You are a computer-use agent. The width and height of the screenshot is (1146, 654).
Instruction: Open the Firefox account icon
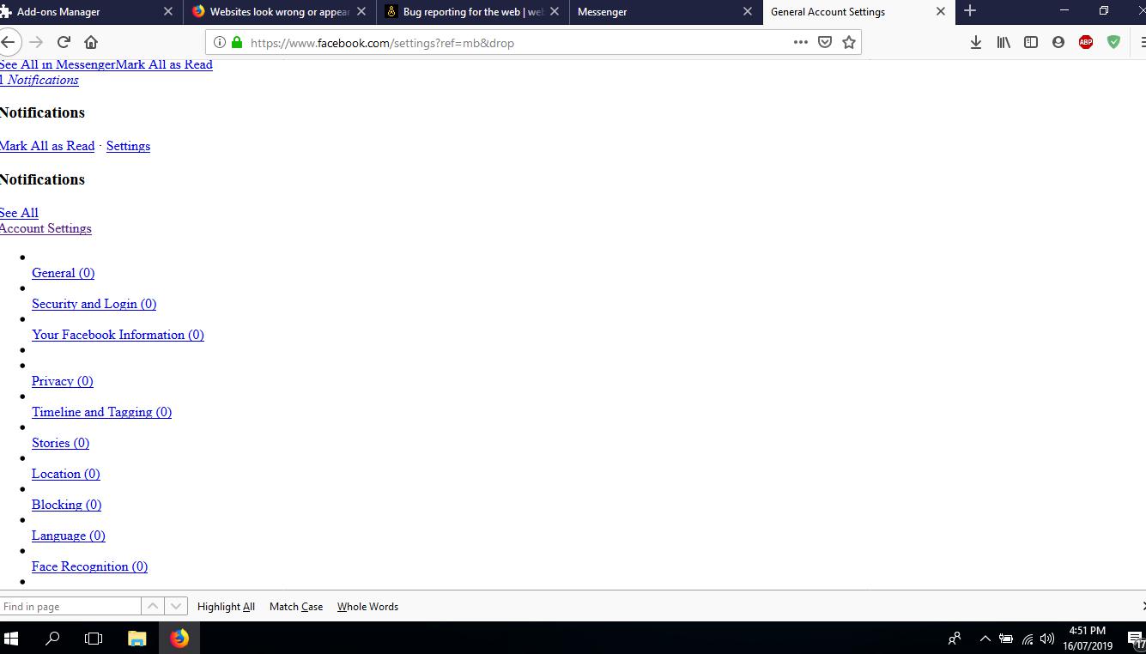[1058, 42]
